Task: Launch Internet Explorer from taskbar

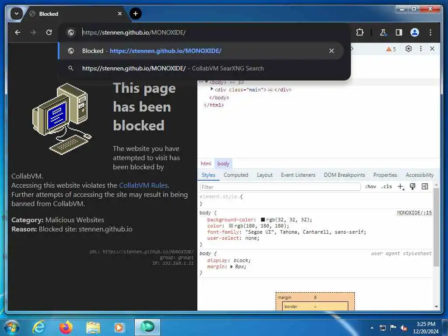Action: click(39, 327)
